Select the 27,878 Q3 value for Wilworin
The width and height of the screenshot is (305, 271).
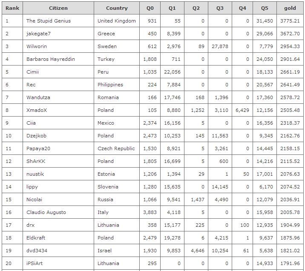coord(220,46)
